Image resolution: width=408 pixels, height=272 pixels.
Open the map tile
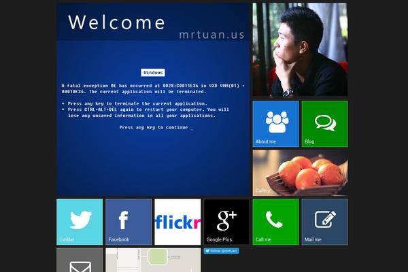coord(153,260)
